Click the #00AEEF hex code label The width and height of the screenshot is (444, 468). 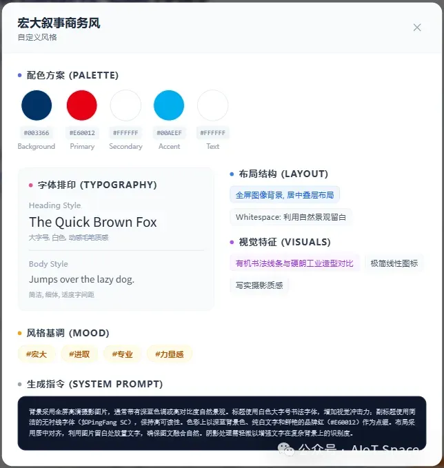coord(170,133)
